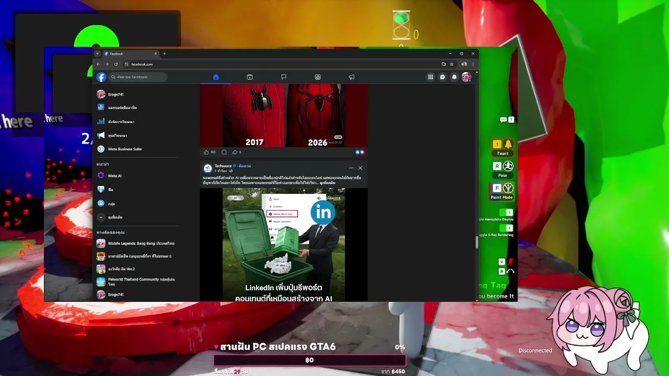
Task: Follow the Techsauce page
Action: click(x=244, y=166)
